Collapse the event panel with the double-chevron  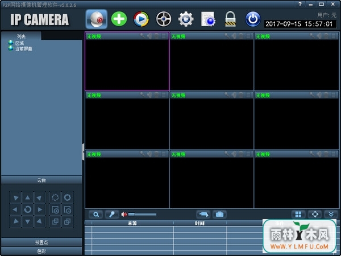pyautogui.click(x=331, y=214)
